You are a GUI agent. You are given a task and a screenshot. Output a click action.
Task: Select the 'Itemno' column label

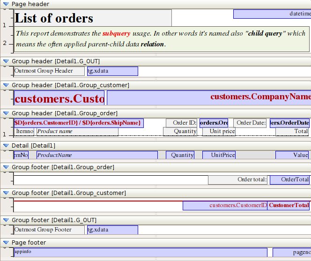24,132
